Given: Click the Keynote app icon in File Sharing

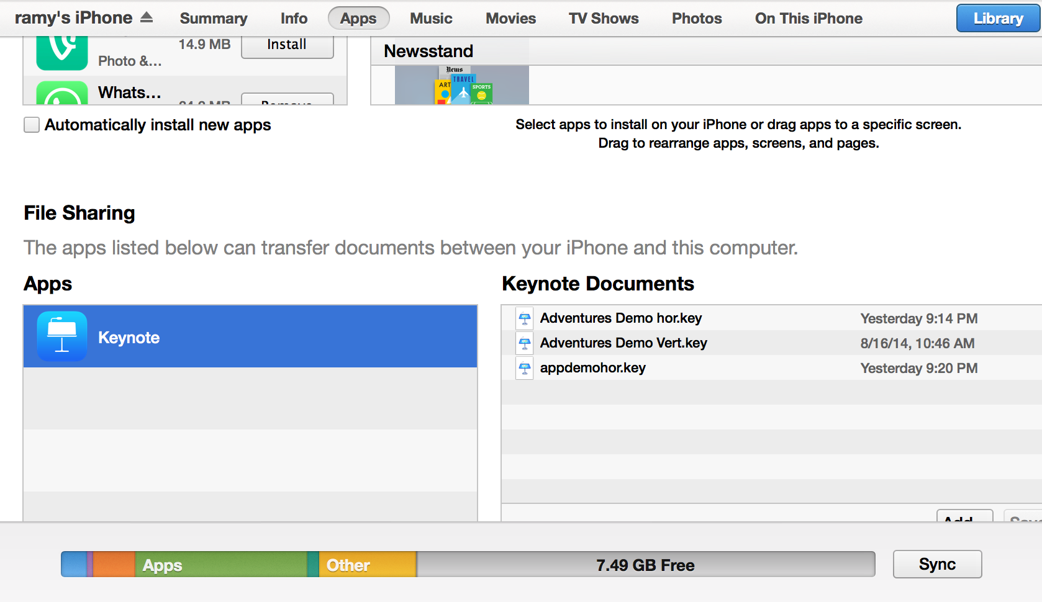Looking at the screenshot, I should 62,336.
